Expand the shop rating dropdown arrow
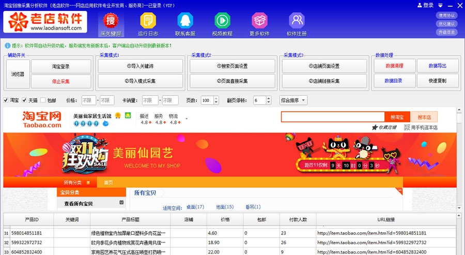Screen dimensions: 465x255 [187, 119]
